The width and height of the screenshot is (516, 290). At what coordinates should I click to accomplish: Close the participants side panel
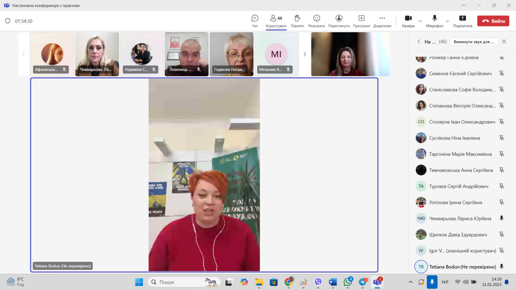(x=504, y=41)
